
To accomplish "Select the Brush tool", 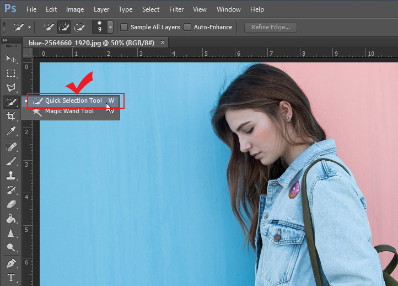I will point(11,161).
